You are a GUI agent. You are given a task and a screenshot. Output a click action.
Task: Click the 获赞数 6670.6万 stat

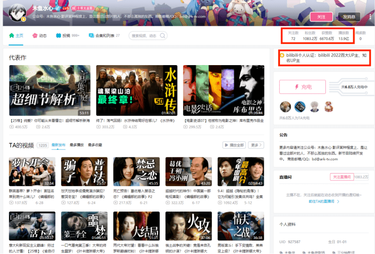[327, 36]
